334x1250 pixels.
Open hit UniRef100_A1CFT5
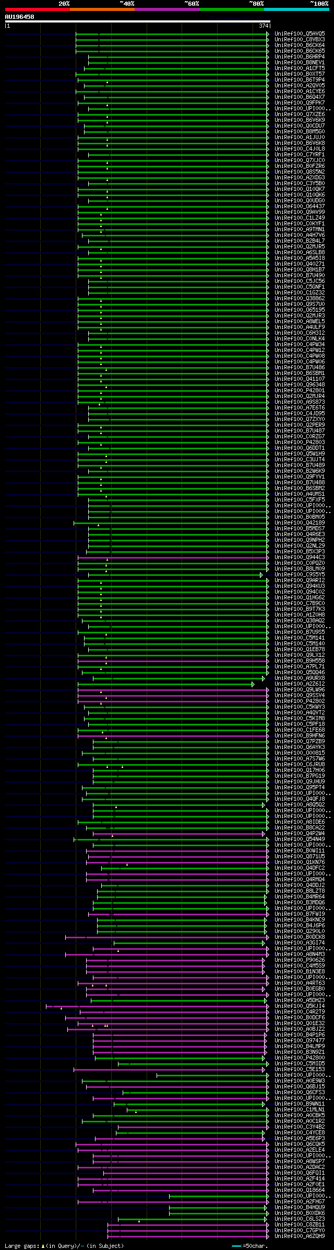pyautogui.click(x=300, y=68)
